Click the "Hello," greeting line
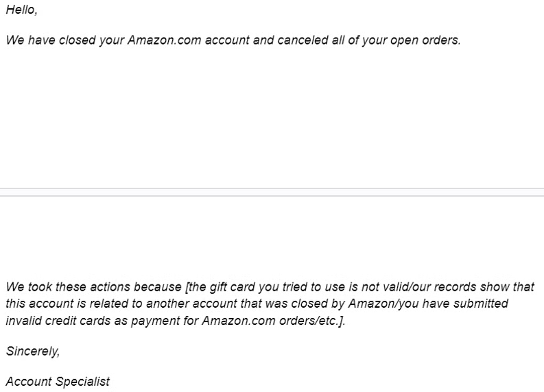The height and width of the screenshot is (392, 544). click(21, 10)
